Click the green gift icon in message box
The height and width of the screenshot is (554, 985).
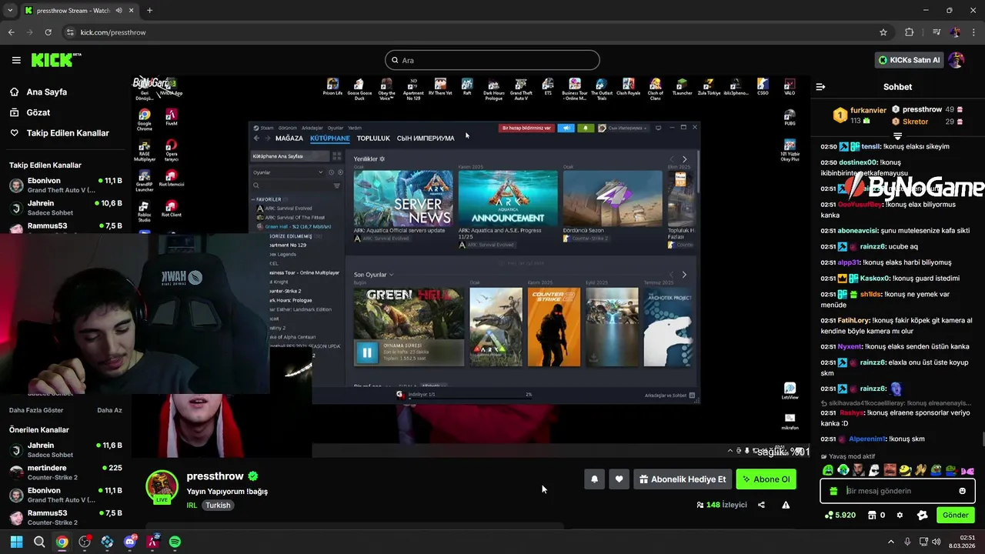pos(833,491)
